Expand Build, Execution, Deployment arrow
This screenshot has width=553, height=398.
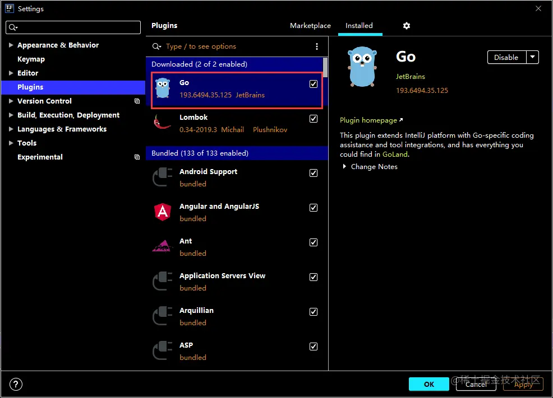[x=11, y=115]
